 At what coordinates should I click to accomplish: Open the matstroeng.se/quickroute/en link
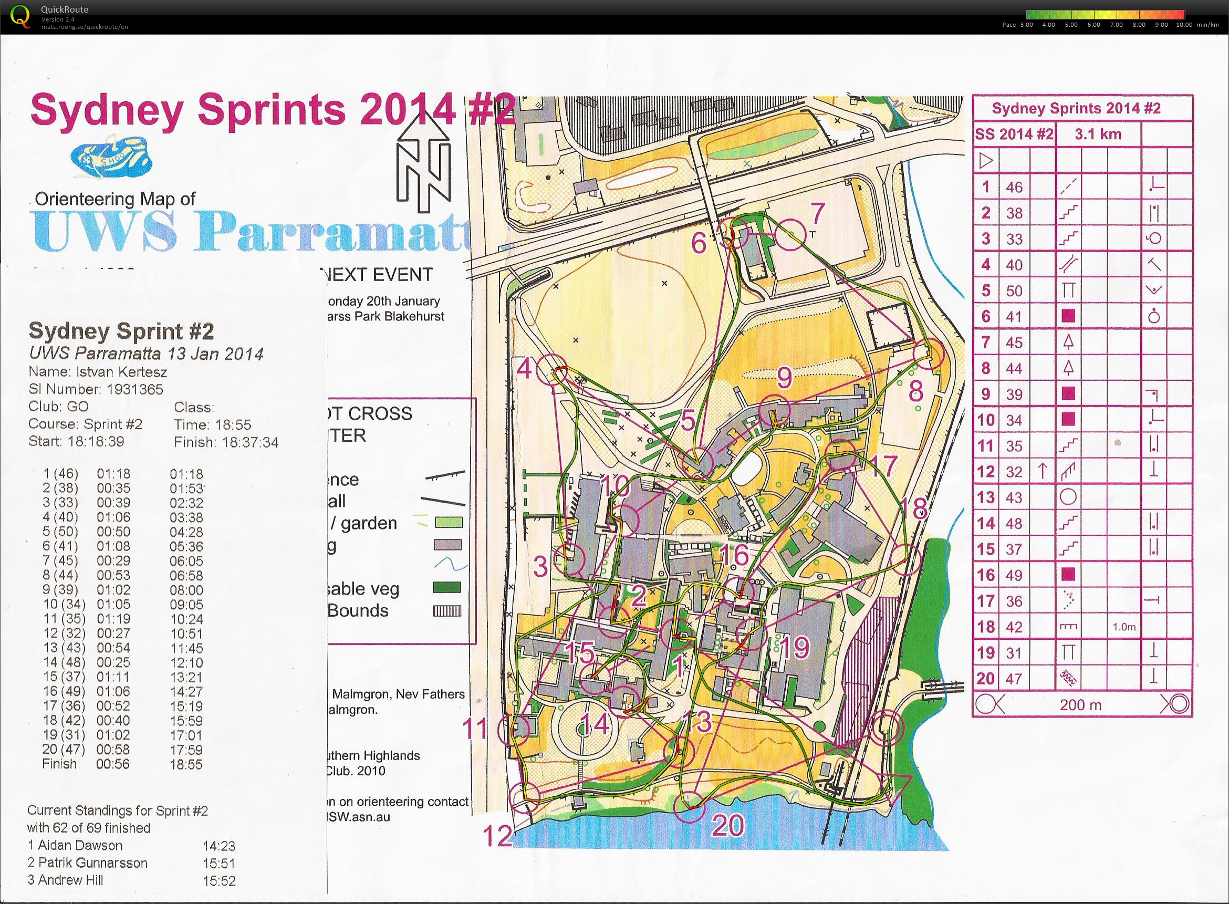point(84,26)
